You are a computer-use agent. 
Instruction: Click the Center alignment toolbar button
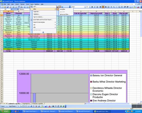(x=103, y=7)
